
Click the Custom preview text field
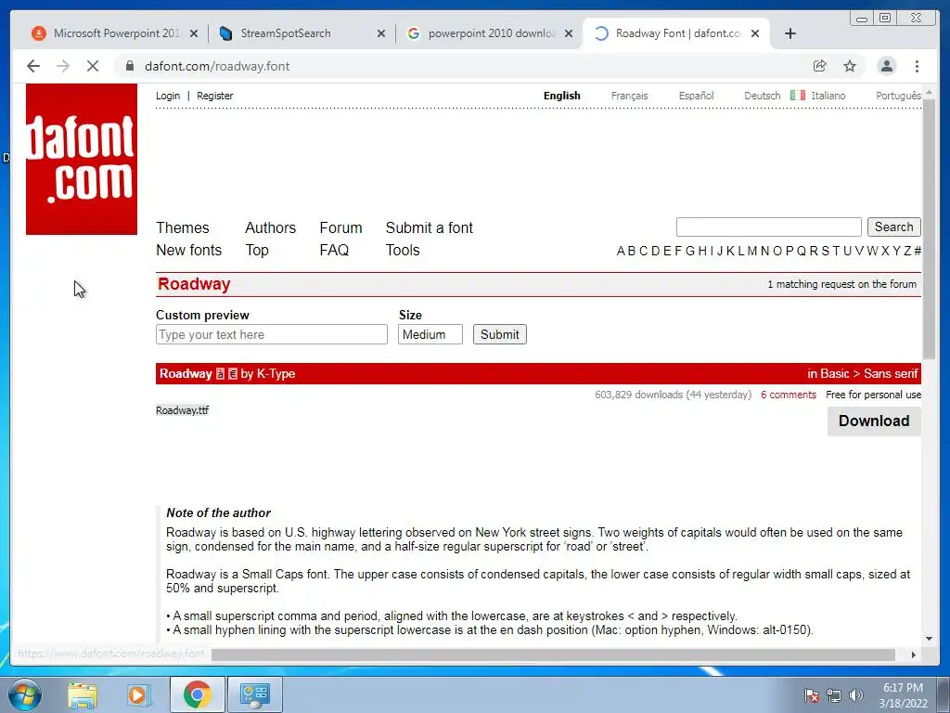point(272,334)
